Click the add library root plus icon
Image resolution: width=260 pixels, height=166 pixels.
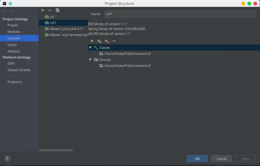92,41
